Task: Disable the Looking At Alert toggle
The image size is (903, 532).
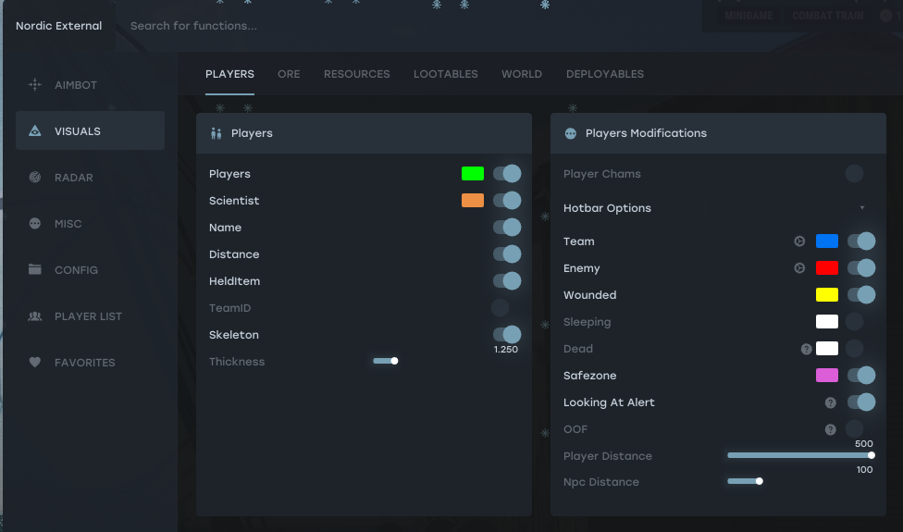Action: [x=861, y=402]
